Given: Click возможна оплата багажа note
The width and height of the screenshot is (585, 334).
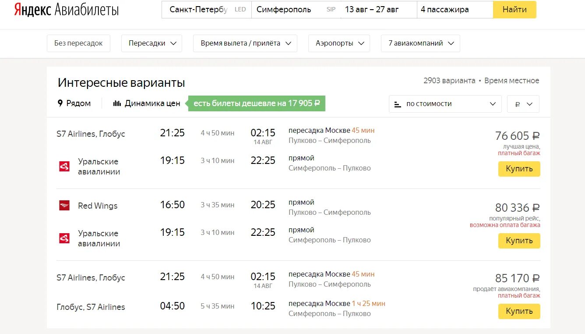Looking at the screenshot, I should pos(505,225).
